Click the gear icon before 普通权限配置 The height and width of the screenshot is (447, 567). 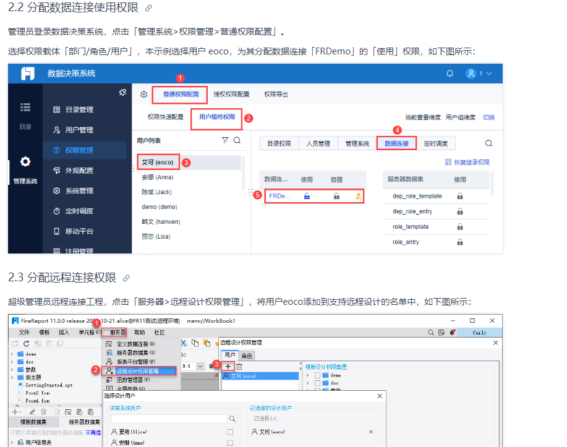pos(144,95)
